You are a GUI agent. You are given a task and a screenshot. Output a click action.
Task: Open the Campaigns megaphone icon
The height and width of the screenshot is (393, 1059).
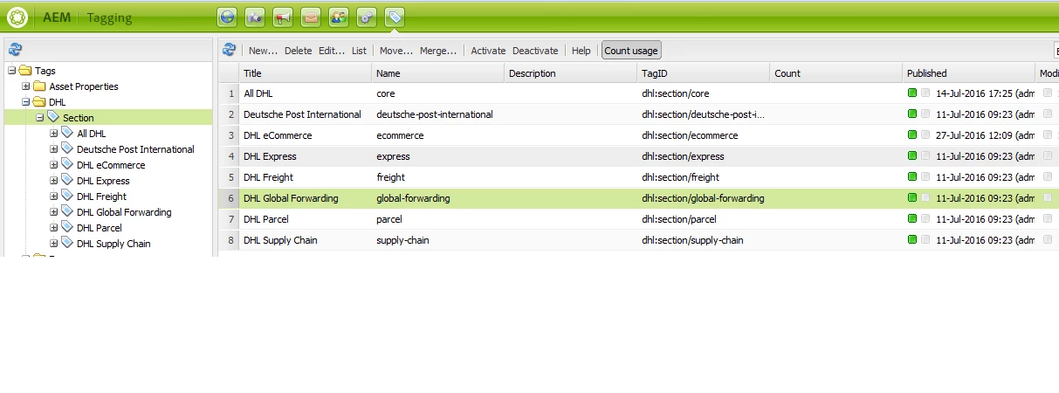[x=283, y=16]
